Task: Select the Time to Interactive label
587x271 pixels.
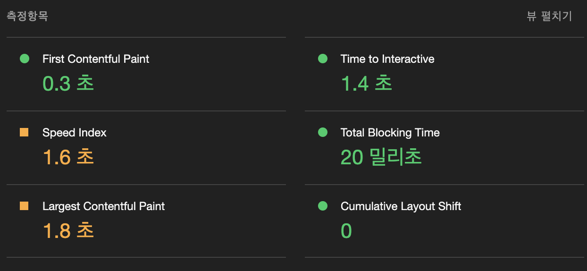Action: tap(387, 59)
